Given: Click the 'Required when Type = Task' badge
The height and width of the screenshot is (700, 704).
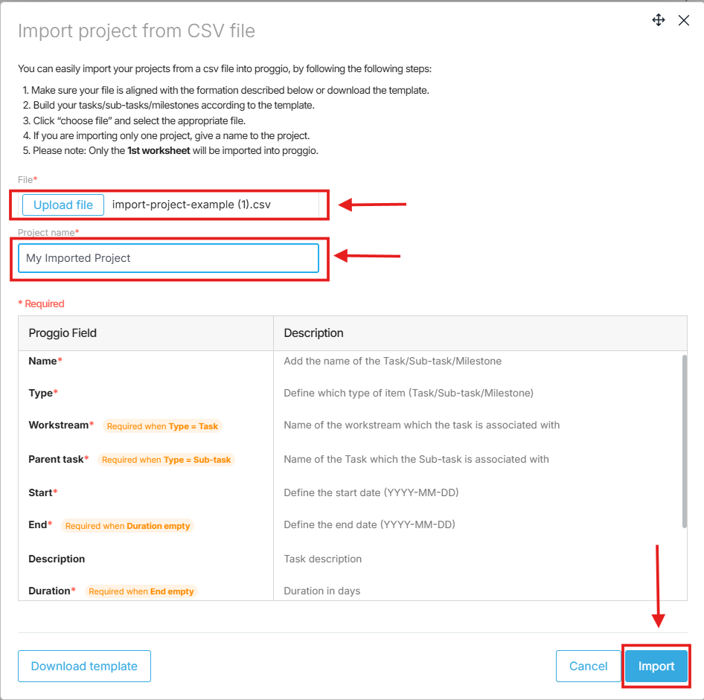Looking at the screenshot, I should click(x=162, y=426).
